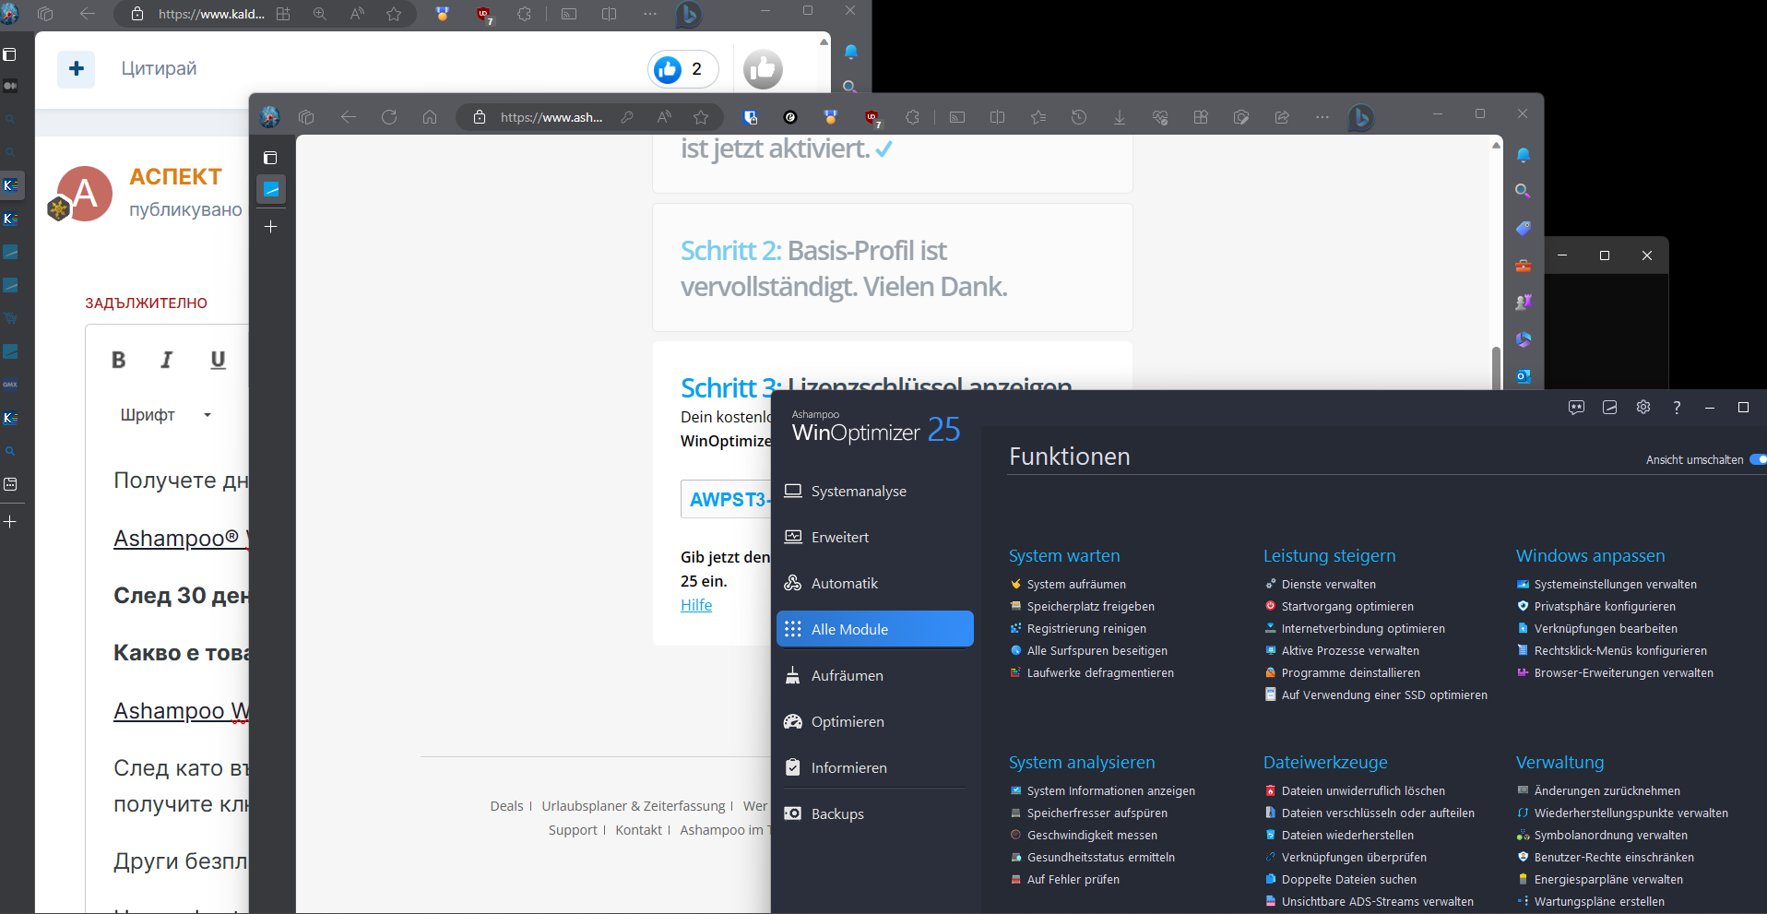Select Alle Module in WinOptimizer sidebar
Viewport: 1767px width, 914px height.
click(x=875, y=629)
